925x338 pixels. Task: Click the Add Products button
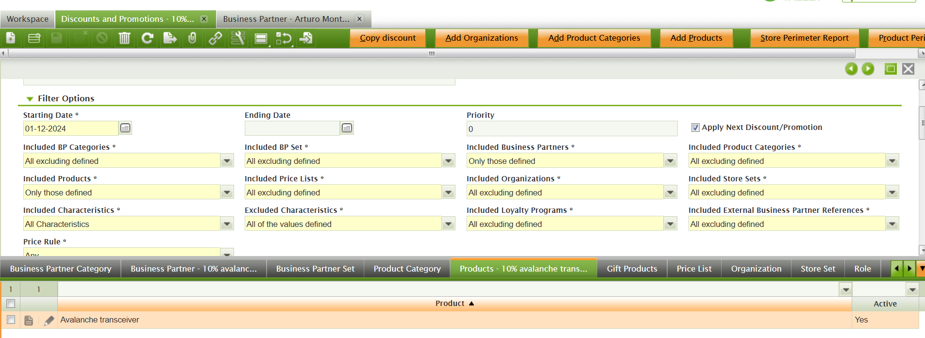pyautogui.click(x=696, y=38)
